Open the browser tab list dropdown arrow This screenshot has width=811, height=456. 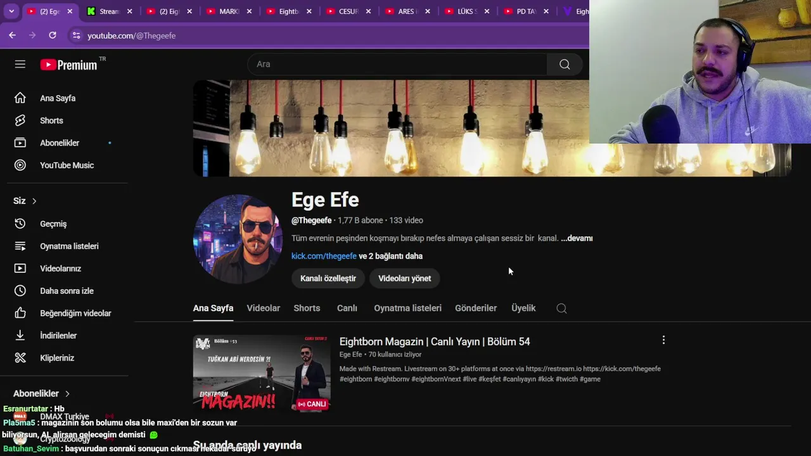11,11
